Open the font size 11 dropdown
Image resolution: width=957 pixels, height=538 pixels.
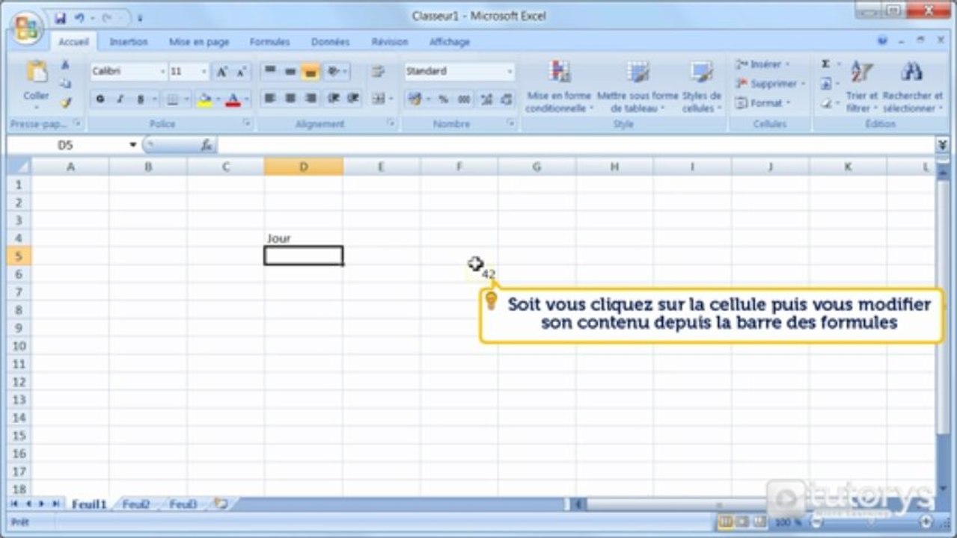coord(204,72)
